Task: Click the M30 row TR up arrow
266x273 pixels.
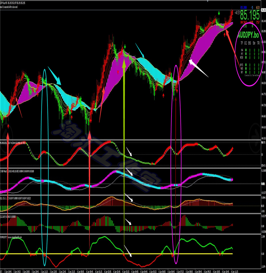Action: (259, 57)
